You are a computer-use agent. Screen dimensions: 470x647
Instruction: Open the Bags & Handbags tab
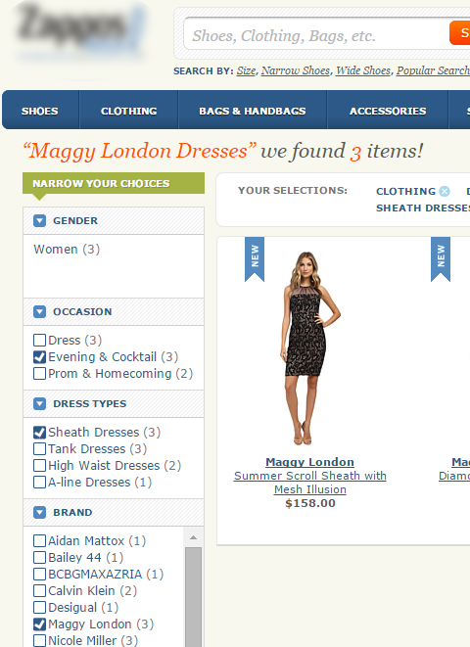coord(253,111)
